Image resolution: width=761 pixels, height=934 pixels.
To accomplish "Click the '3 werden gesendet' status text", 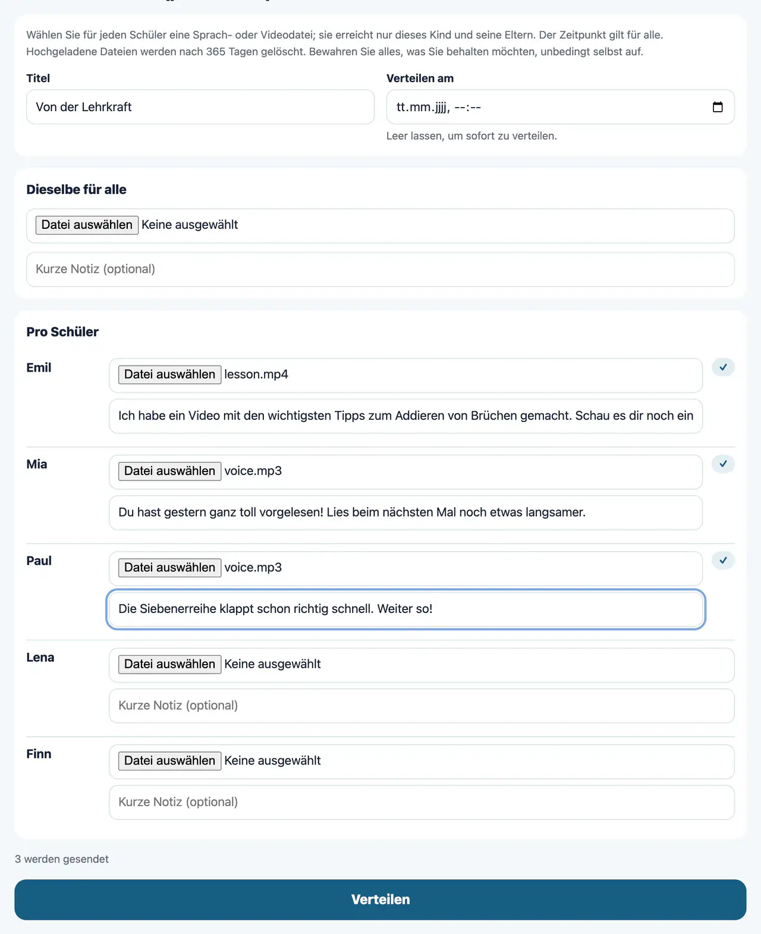I will [62, 859].
